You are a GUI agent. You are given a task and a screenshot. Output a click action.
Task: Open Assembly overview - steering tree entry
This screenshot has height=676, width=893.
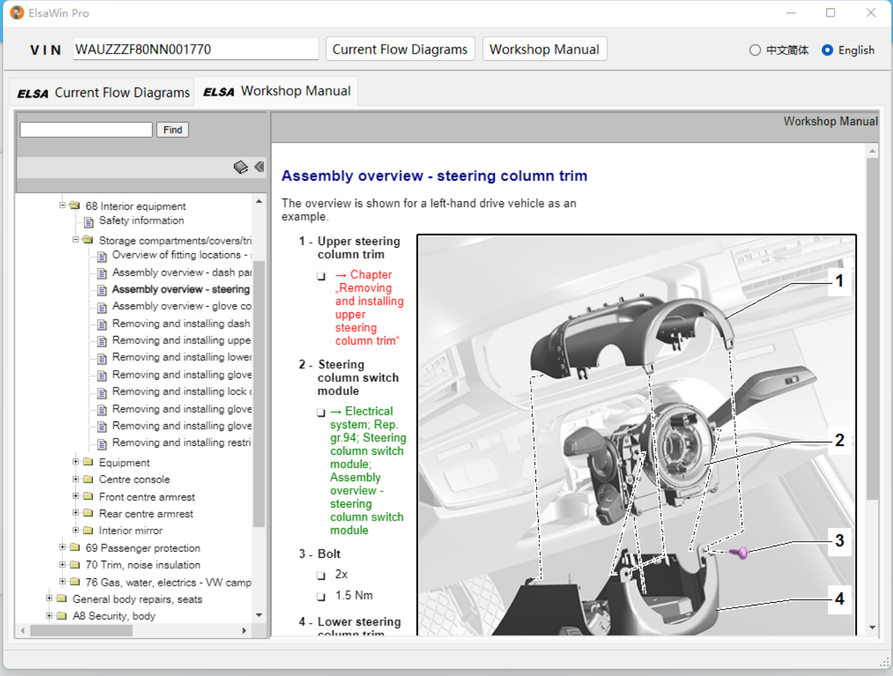coord(180,289)
